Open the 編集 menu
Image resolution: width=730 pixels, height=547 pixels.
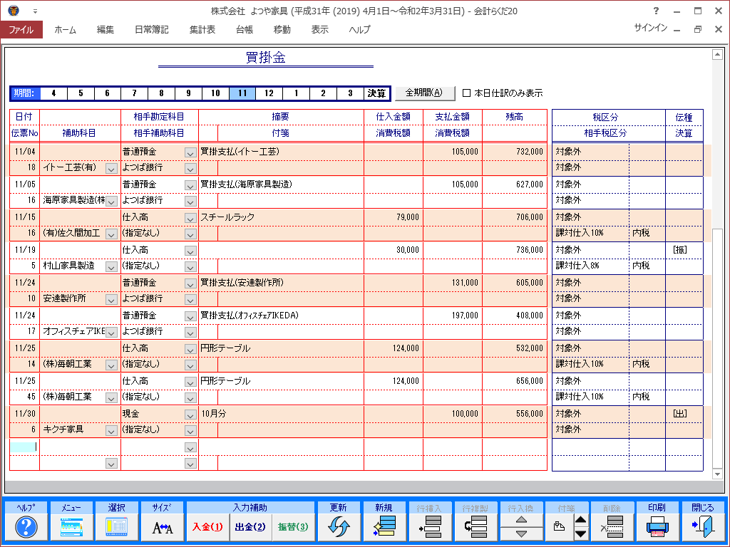tap(106, 29)
